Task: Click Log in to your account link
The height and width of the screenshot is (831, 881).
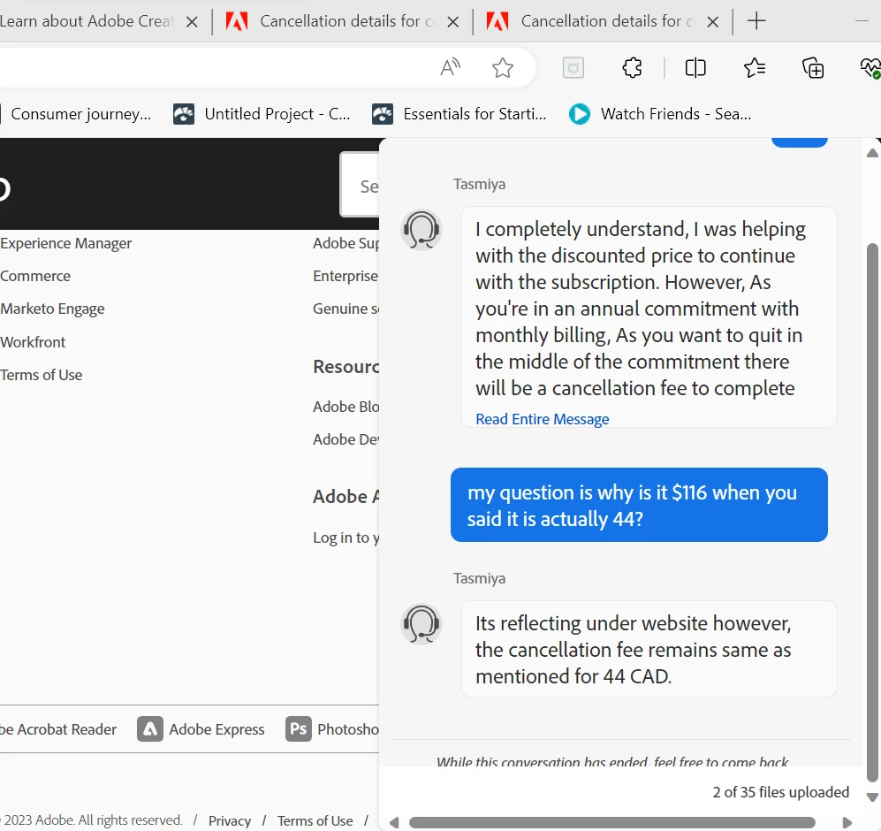Action: (346, 537)
